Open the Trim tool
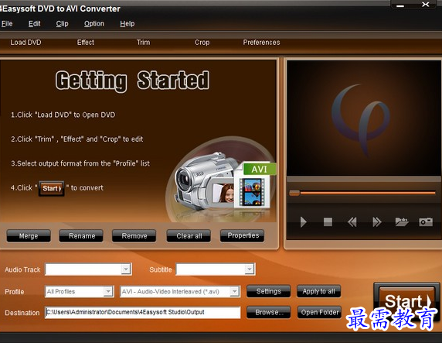This screenshot has height=343, width=442. coord(143,43)
